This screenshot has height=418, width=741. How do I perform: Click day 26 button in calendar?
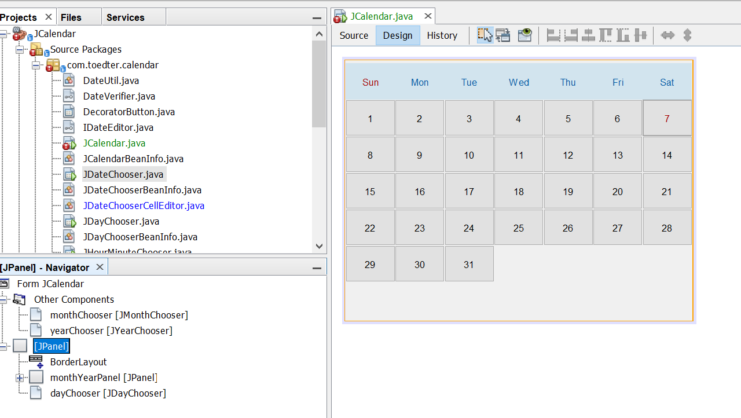point(568,228)
